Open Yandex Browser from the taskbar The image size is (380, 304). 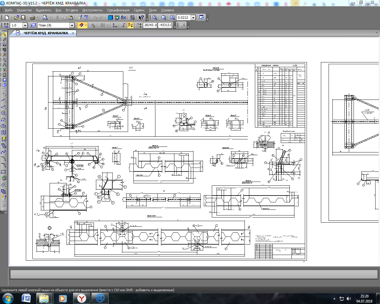81,298
